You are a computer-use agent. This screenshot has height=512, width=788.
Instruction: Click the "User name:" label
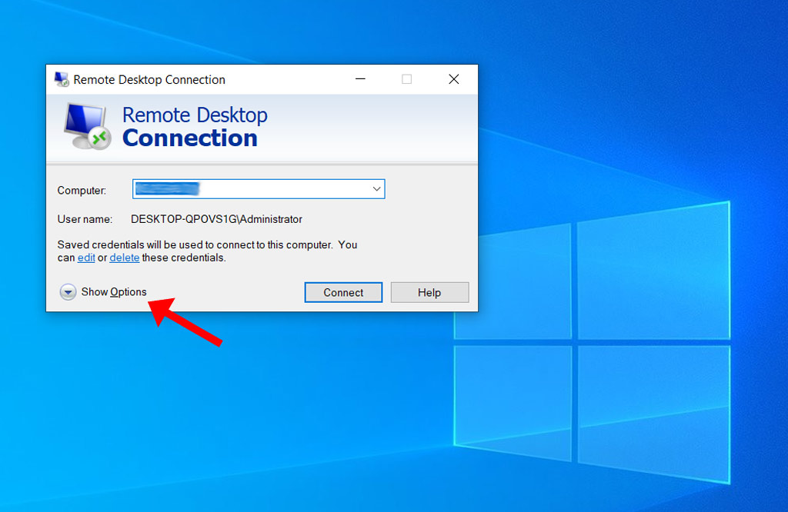click(85, 219)
